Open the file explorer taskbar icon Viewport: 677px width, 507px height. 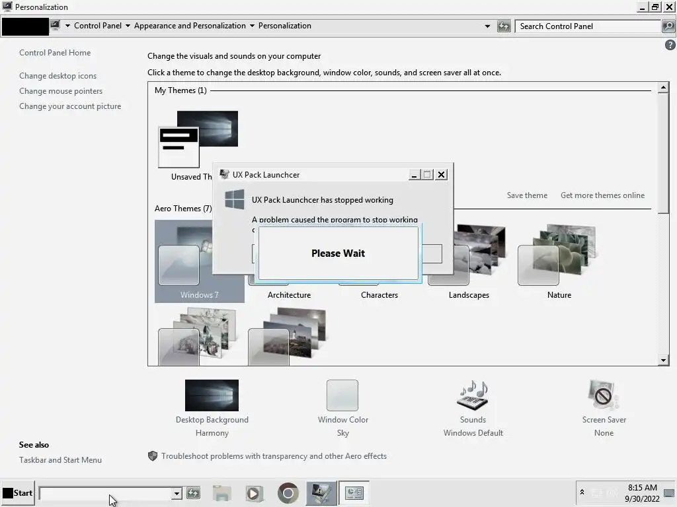coord(222,492)
